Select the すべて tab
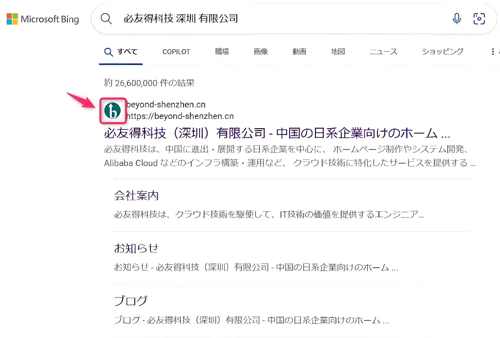 [121, 51]
